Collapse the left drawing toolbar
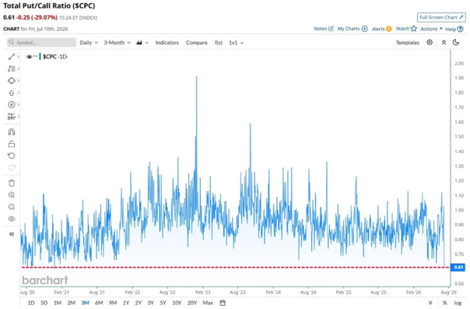This screenshot has width=470, height=309. pos(12,234)
